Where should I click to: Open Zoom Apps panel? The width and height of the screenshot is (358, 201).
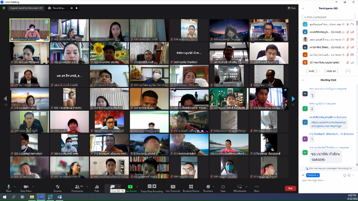pos(223,188)
